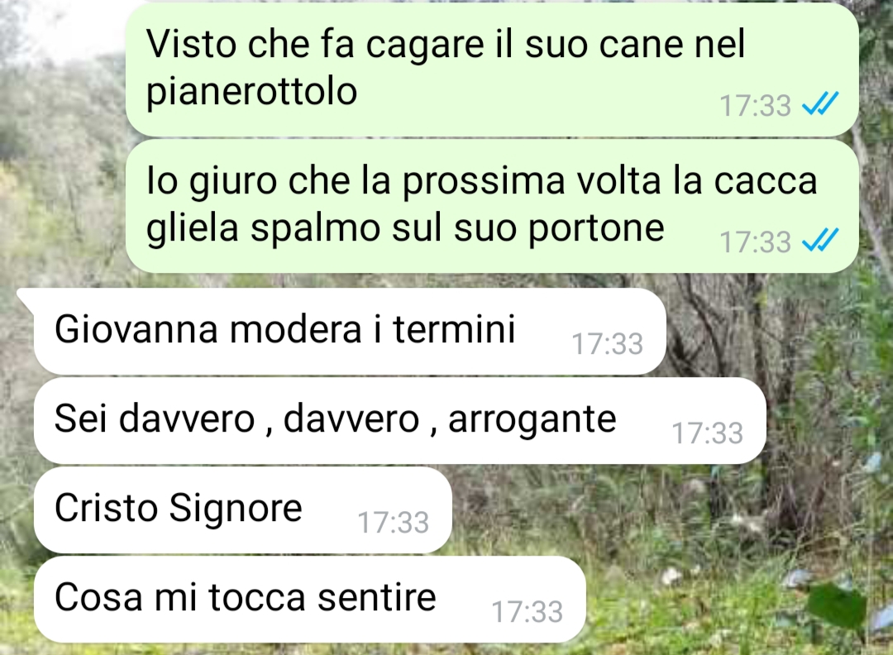Click the 17:33 time beside 'portone' checkmarks
The width and height of the screenshot is (893, 655).
(755, 242)
